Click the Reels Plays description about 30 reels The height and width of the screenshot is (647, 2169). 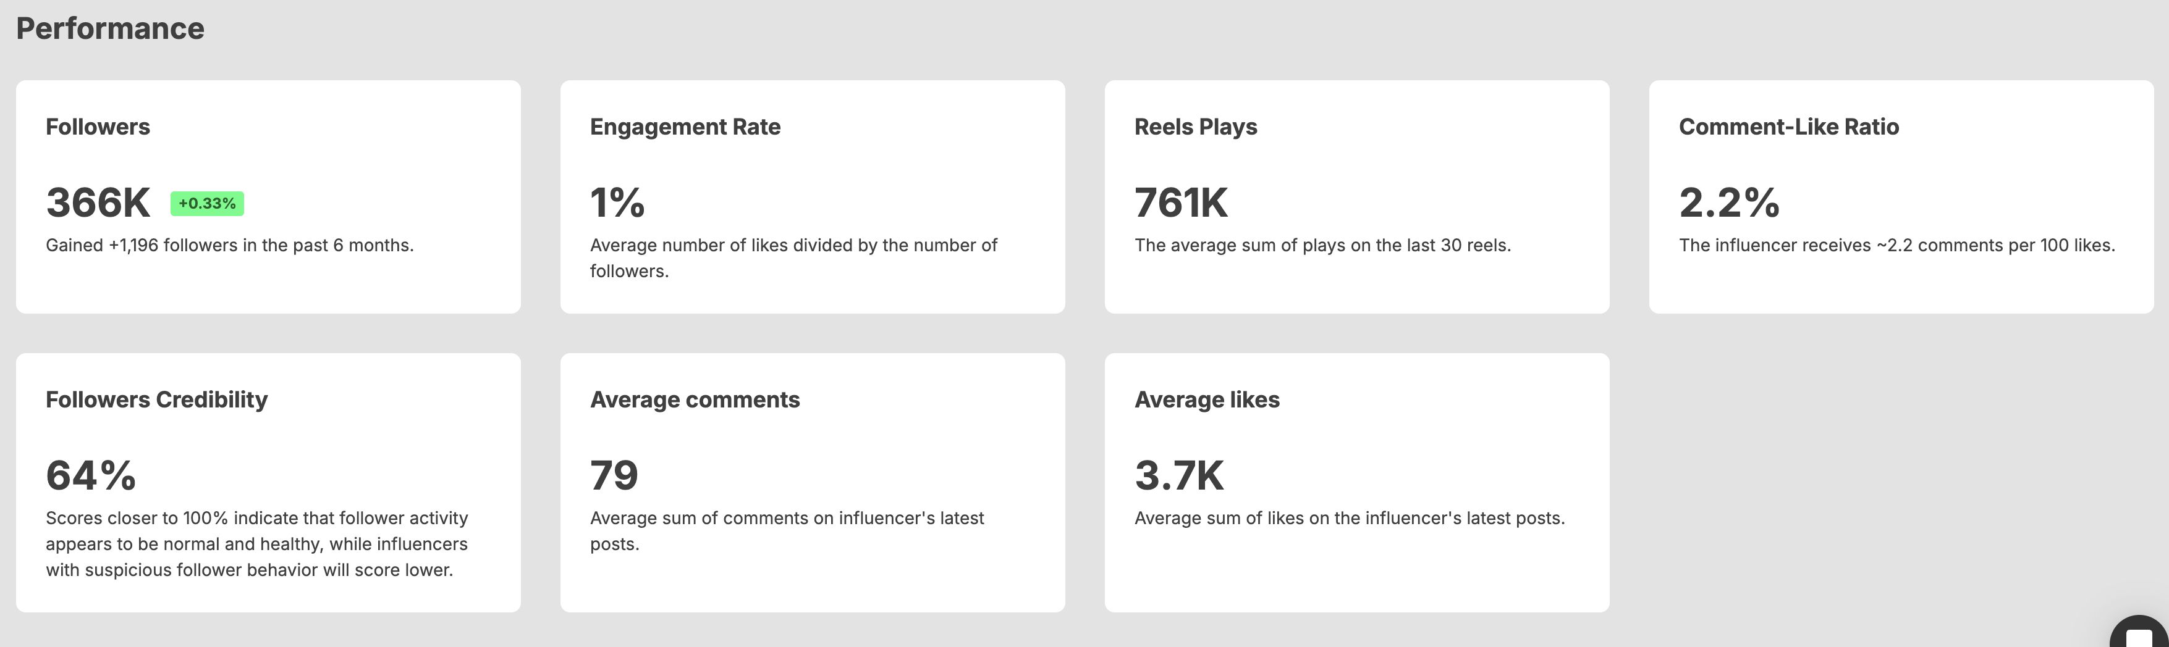pyautogui.click(x=1323, y=246)
